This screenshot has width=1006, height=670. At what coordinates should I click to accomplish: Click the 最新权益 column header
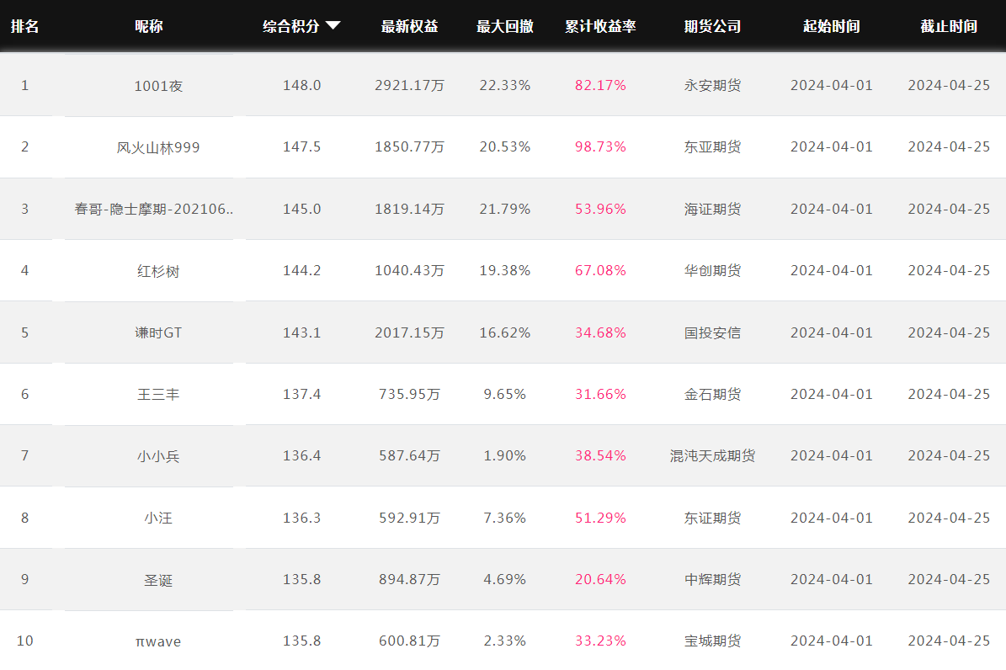pyautogui.click(x=409, y=26)
